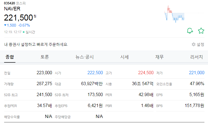The width and height of the screenshot is (208, 124).
Task: Click high price 224,500
Action: [x=146, y=73]
